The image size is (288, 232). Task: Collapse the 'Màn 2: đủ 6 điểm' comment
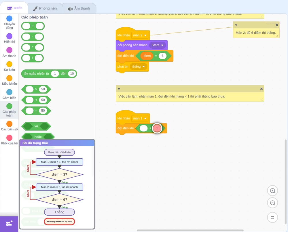pos(236,25)
